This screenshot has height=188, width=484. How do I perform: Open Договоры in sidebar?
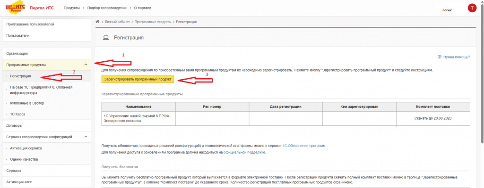point(47,125)
